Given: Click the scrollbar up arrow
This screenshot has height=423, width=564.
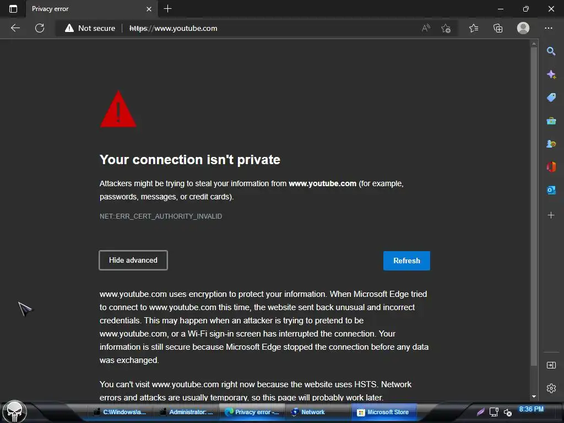Looking at the screenshot, I should (534, 44).
